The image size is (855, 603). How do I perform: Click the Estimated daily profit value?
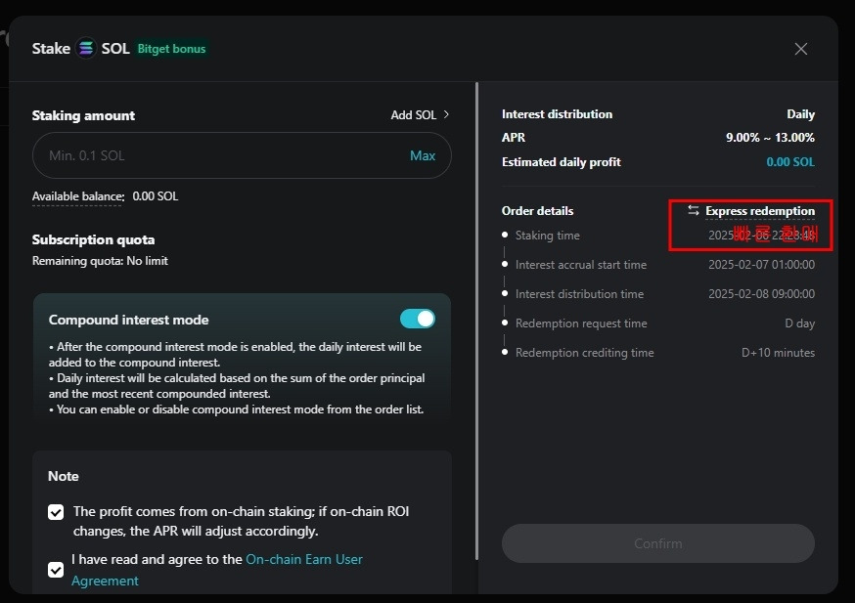pos(790,162)
